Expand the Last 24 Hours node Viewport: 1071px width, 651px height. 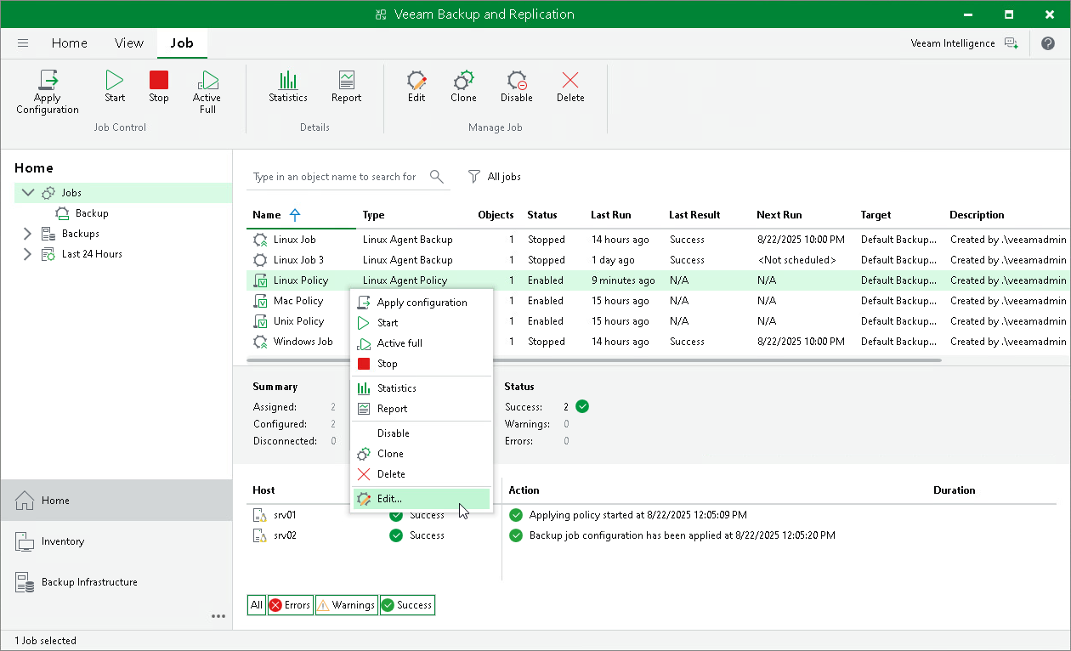[27, 254]
